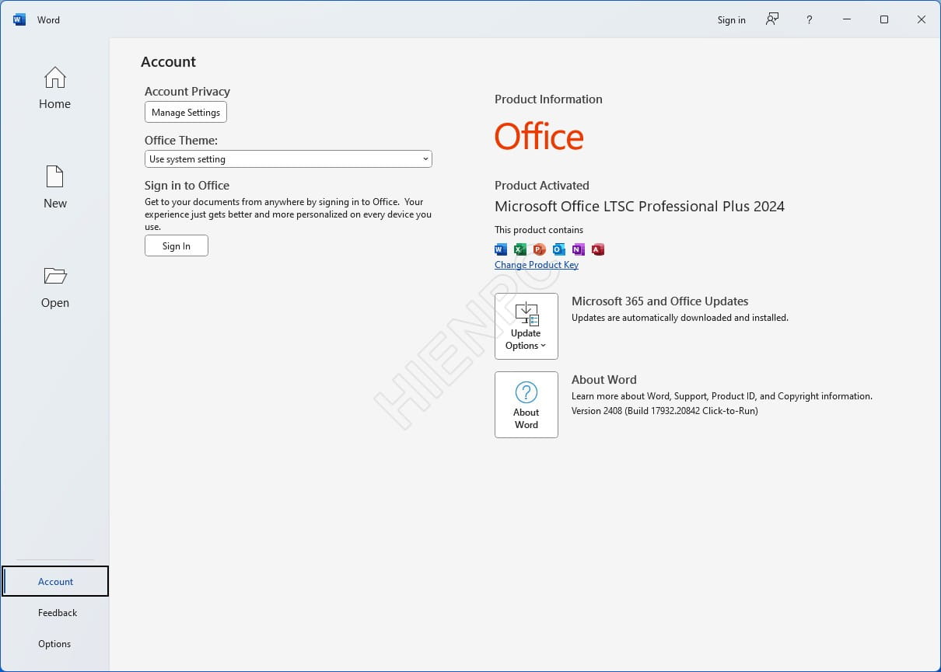The width and height of the screenshot is (941, 672).
Task: Click the OneNote product icon
Action: coord(578,249)
